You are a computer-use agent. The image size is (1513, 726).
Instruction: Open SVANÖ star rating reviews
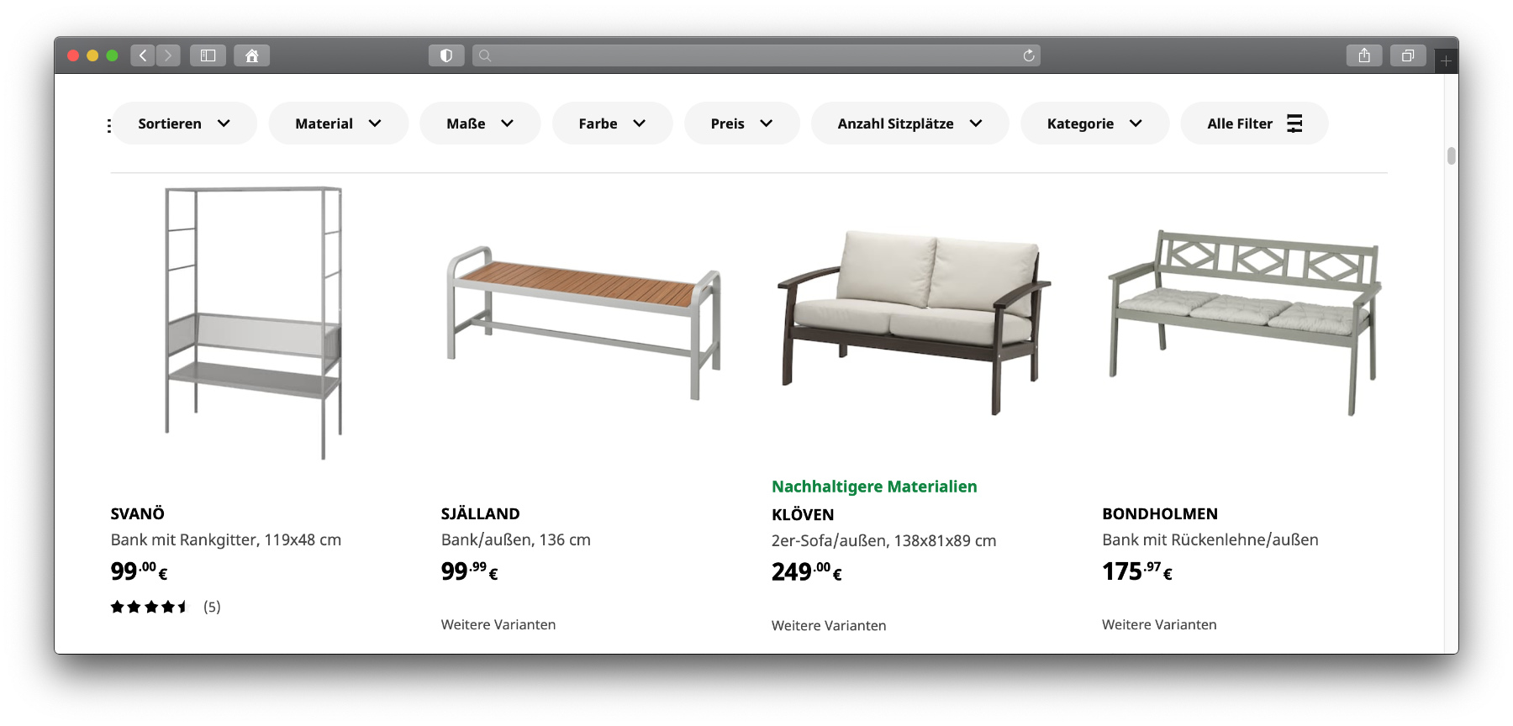[166, 607]
